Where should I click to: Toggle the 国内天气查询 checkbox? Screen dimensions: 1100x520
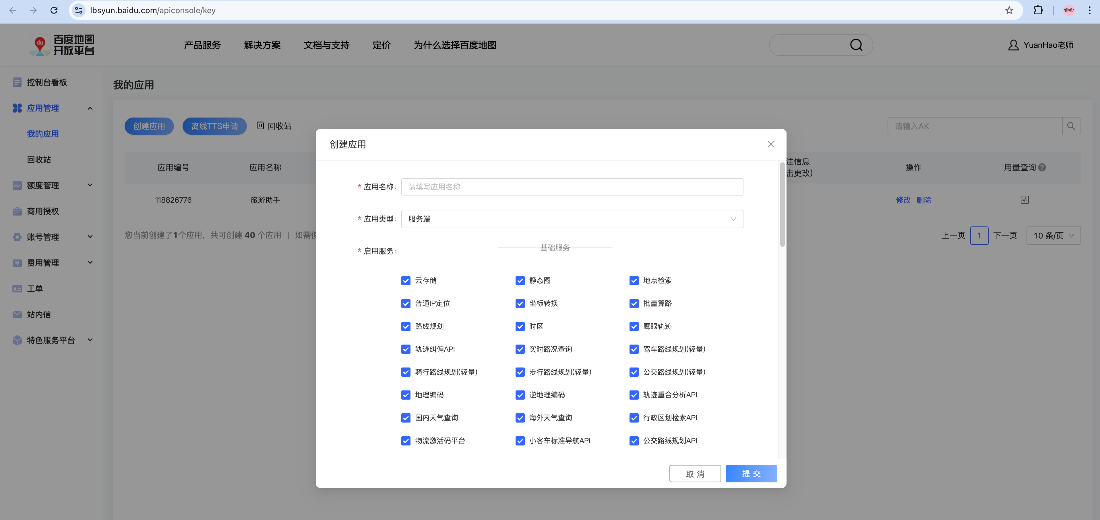click(x=406, y=418)
